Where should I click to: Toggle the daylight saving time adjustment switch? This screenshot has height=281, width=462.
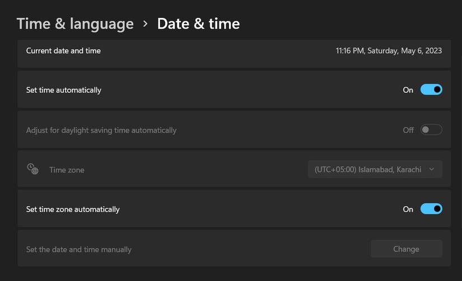tap(431, 130)
